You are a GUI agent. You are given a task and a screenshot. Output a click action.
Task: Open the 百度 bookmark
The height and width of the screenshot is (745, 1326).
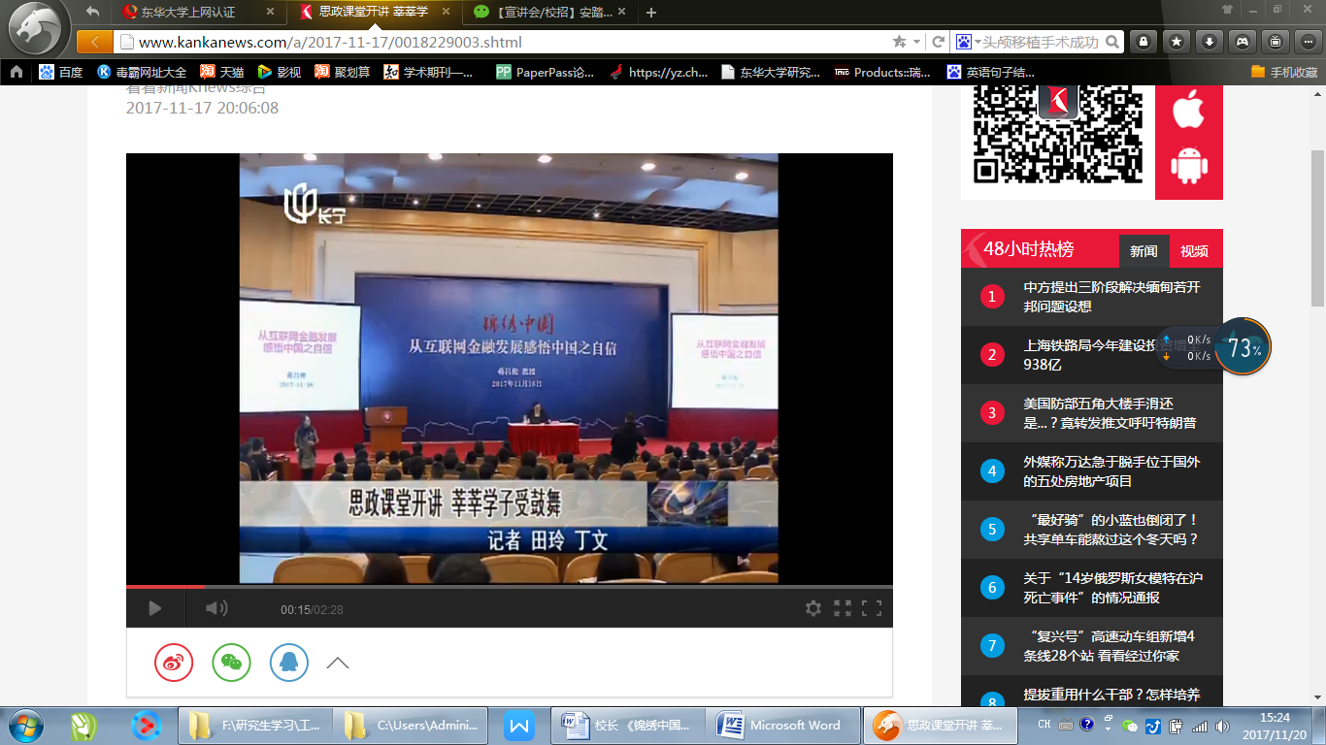(60, 72)
